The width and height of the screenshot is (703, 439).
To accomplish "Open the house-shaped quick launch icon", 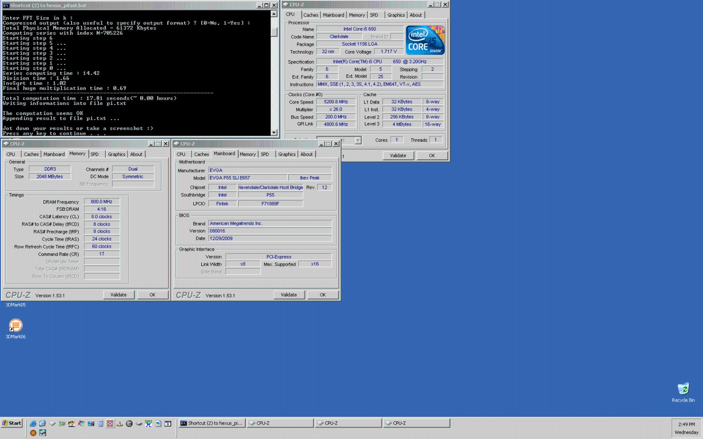I will [72, 424].
